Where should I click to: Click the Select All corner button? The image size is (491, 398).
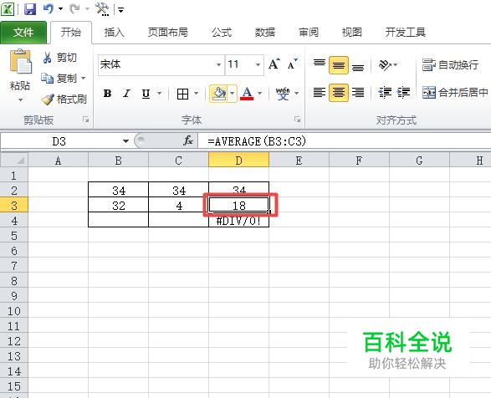14,161
